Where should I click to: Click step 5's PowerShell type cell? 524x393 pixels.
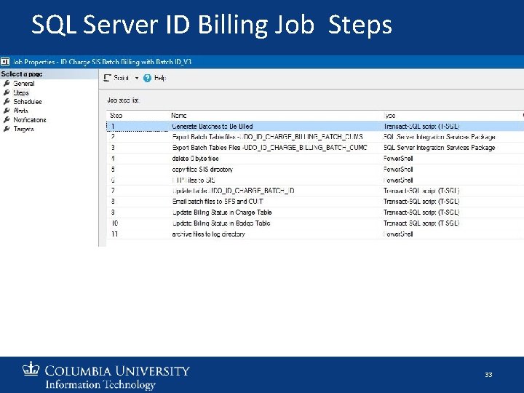(x=398, y=169)
